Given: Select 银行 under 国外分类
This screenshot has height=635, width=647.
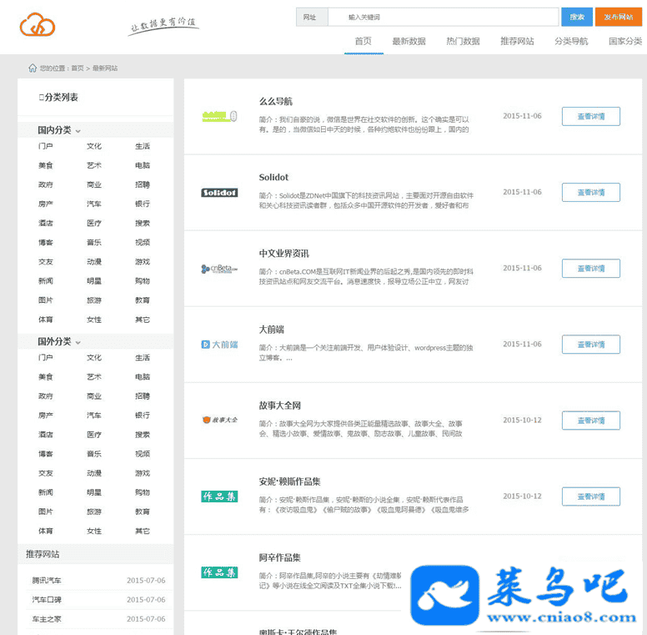Looking at the screenshot, I should (x=143, y=416).
